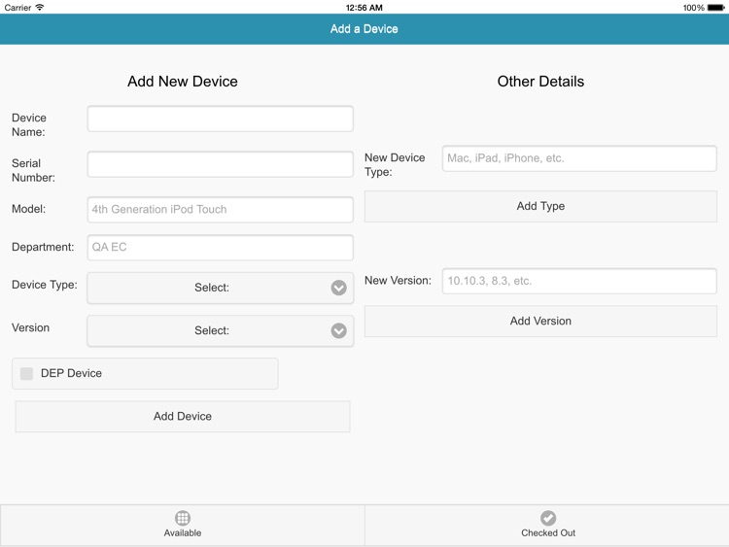Click the 'Department:' label
The height and width of the screenshot is (547, 729).
pyautogui.click(x=43, y=247)
